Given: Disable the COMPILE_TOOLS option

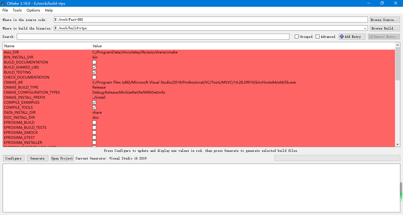Looking at the screenshot, I should [94, 107].
